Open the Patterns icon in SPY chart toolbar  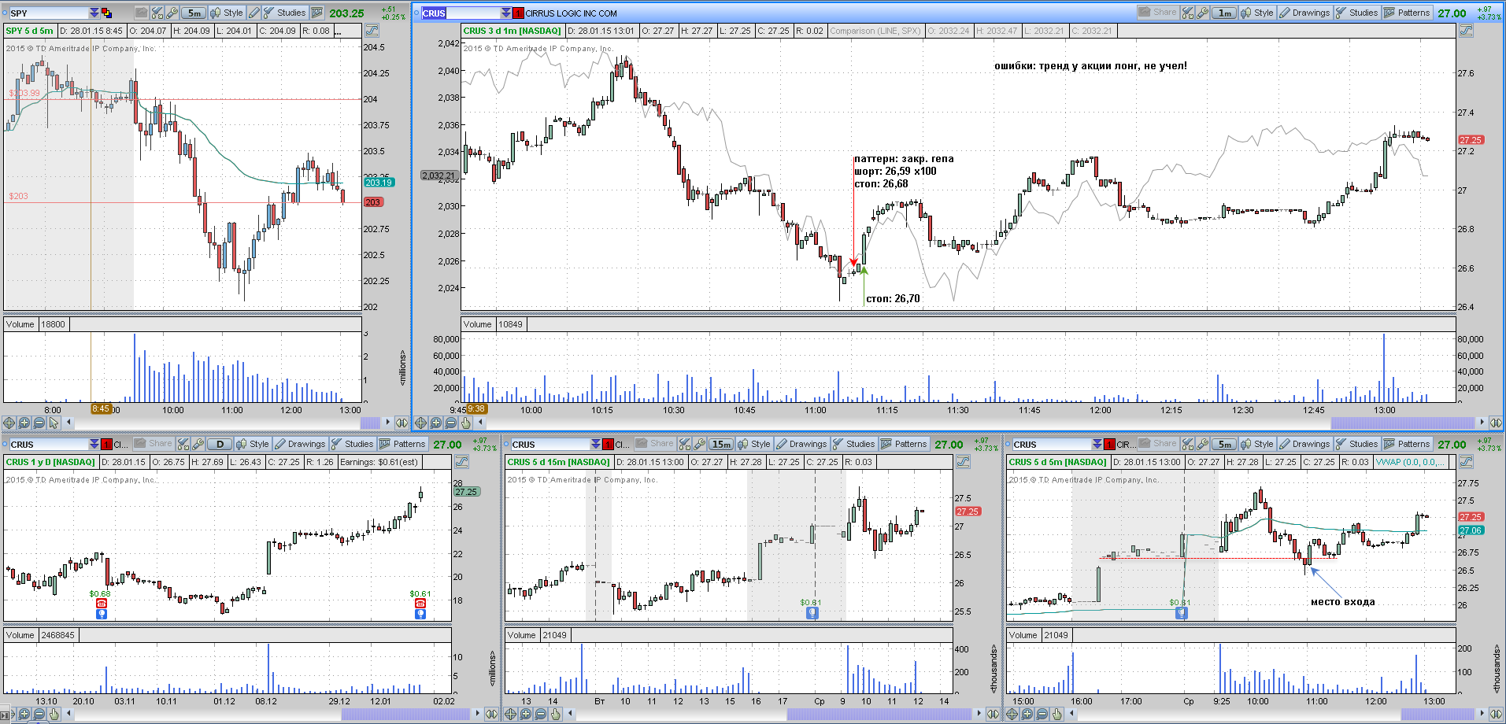click(x=317, y=13)
